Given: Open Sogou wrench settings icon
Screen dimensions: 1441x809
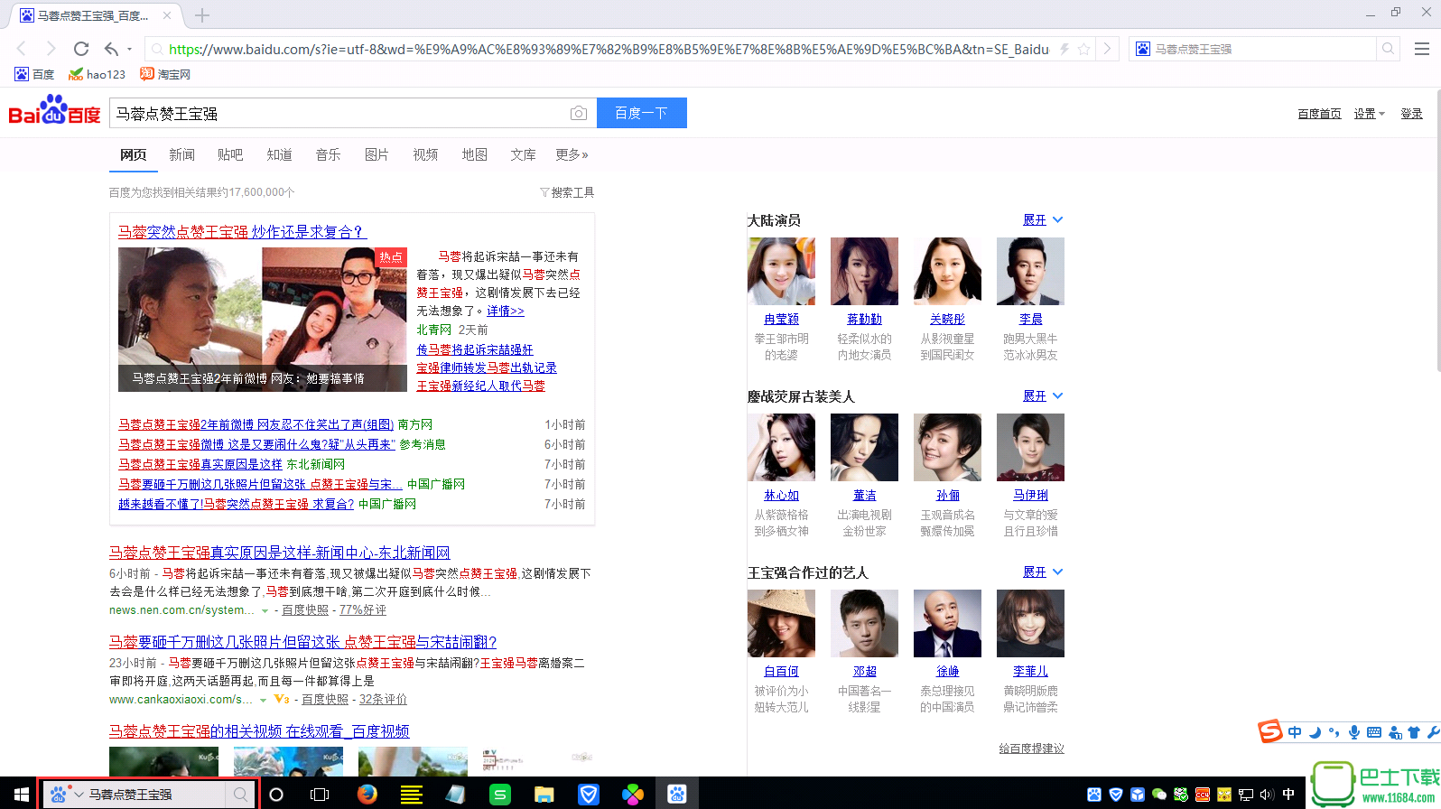Looking at the screenshot, I should pyautogui.click(x=1432, y=732).
